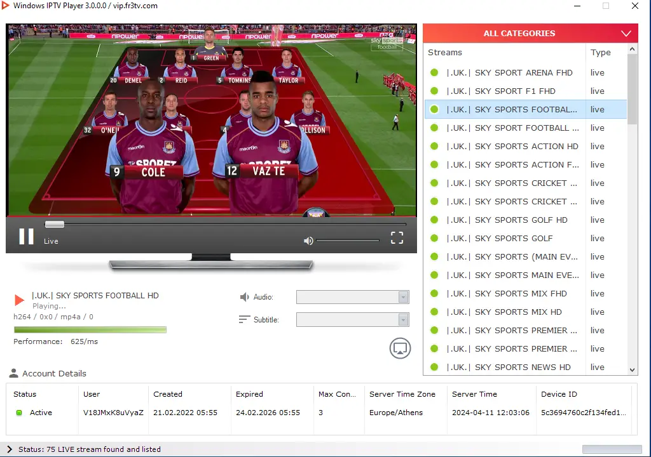Viewport: 651px width, 457px height.
Task: Select the SKY SPORTS ACTION HD stream
Action: click(x=526, y=146)
